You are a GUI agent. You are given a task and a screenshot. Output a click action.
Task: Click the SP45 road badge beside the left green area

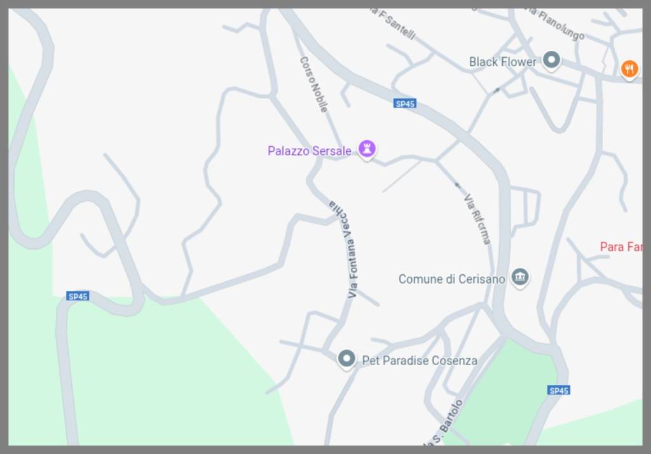[78, 296]
